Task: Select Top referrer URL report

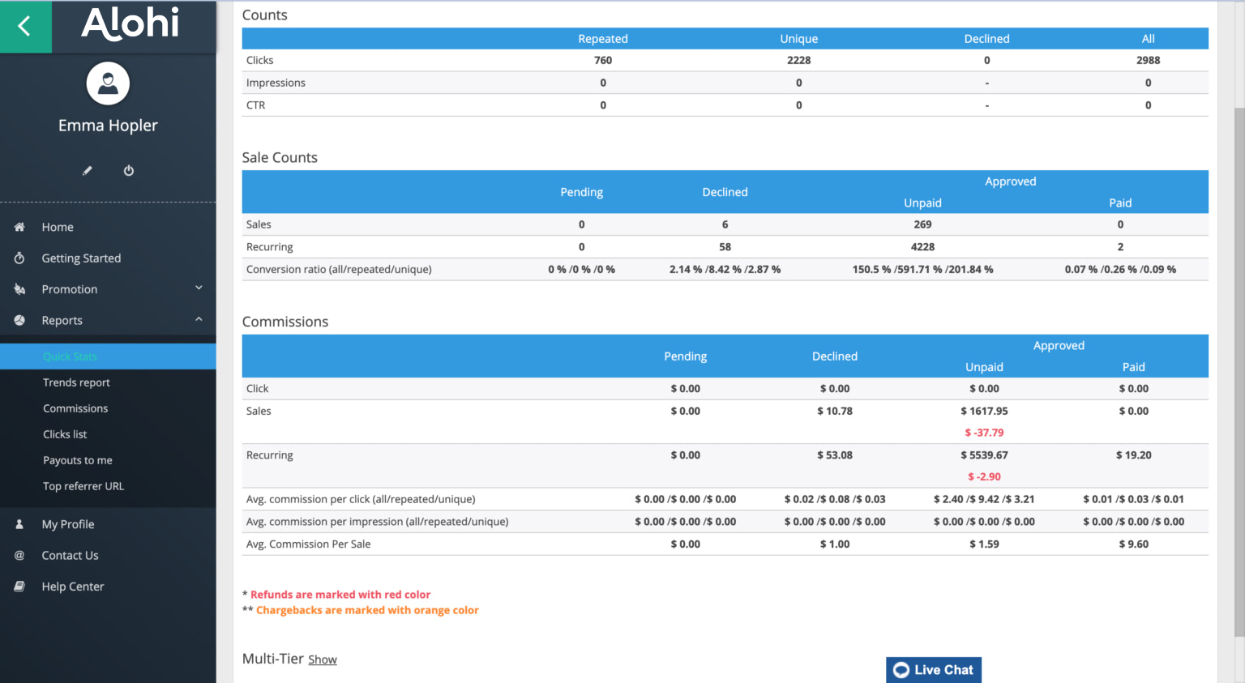Action: pos(83,486)
